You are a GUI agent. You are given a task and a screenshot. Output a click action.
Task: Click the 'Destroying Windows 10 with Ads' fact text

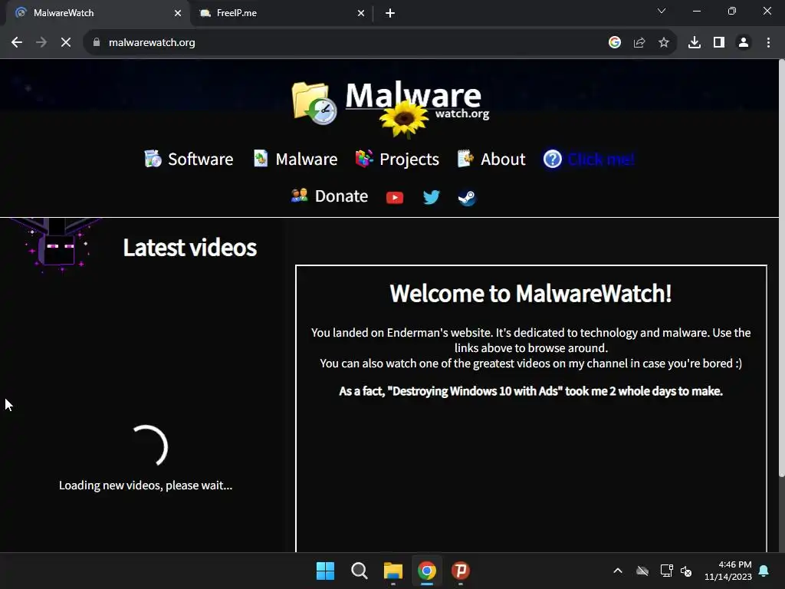coord(530,391)
